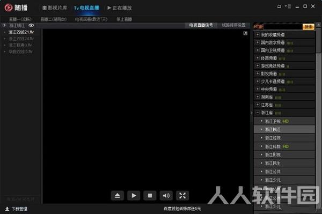Click the eject open-file button

[x=117, y=196]
